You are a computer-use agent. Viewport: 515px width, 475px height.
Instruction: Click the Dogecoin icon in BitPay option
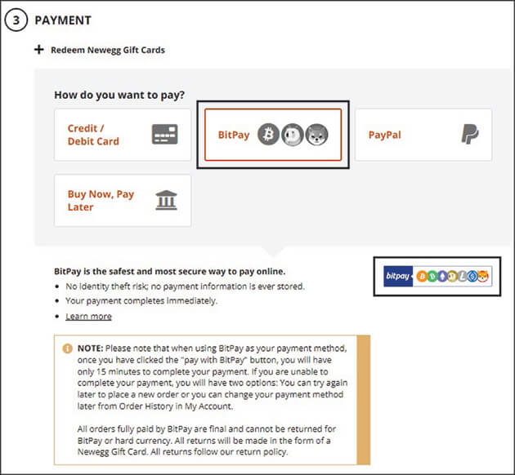coord(293,135)
